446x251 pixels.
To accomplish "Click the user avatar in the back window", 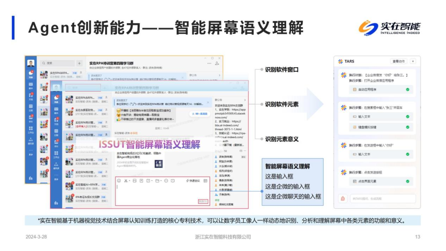I will [x=31, y=63].
